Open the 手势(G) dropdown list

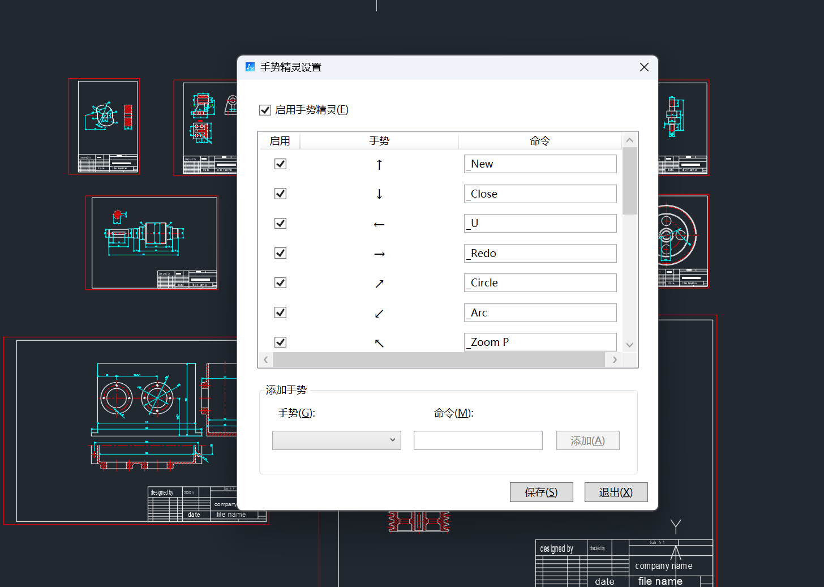337,440
